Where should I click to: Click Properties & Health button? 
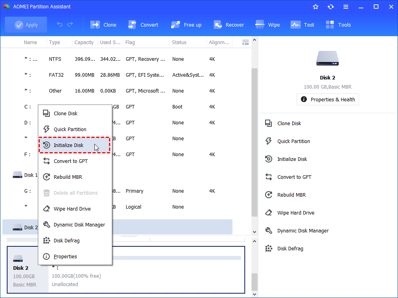click(328, 99)
